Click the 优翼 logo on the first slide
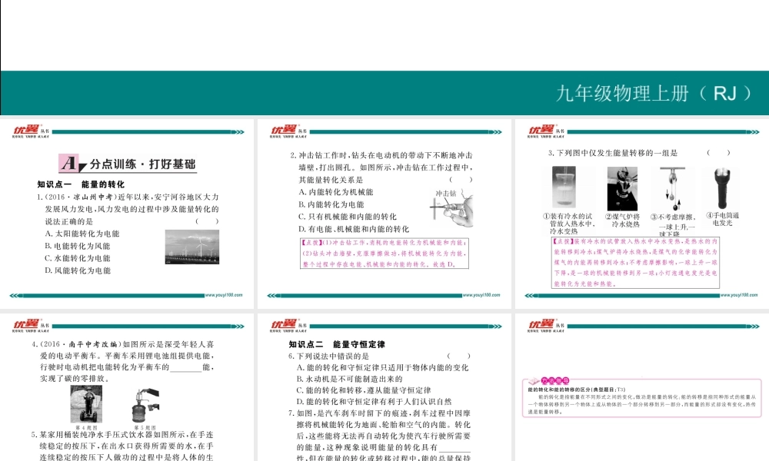Screen dimensions: 769x461 click(x=25, y=130)
